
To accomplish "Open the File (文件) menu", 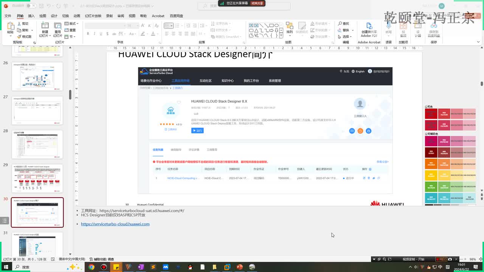I will point(8,16).
